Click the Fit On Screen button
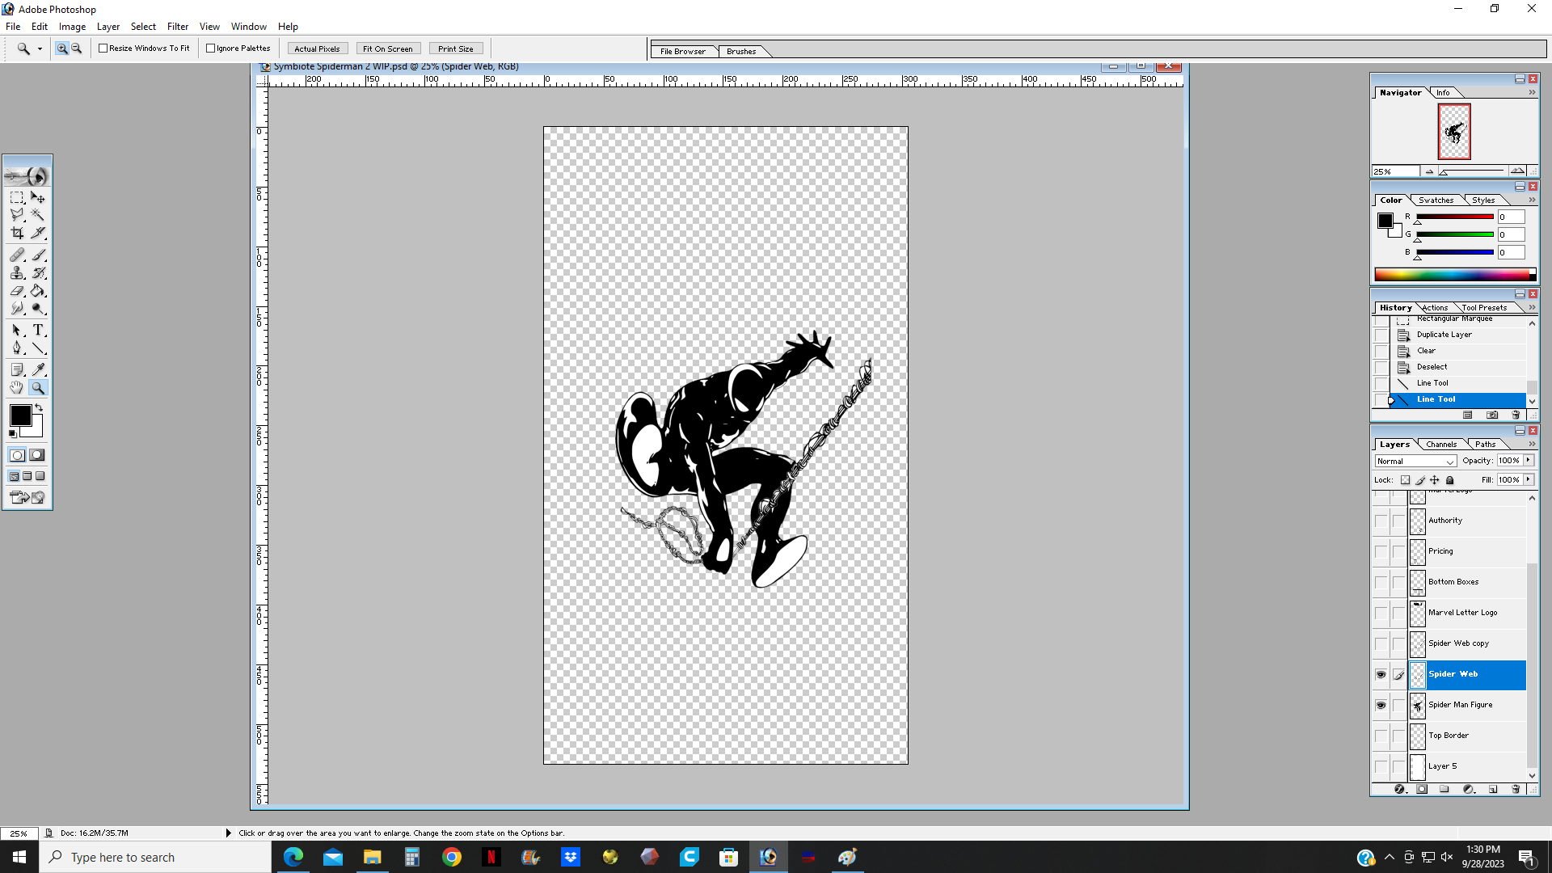This screenshot has height=873, width=1552. tap(387, 48)
